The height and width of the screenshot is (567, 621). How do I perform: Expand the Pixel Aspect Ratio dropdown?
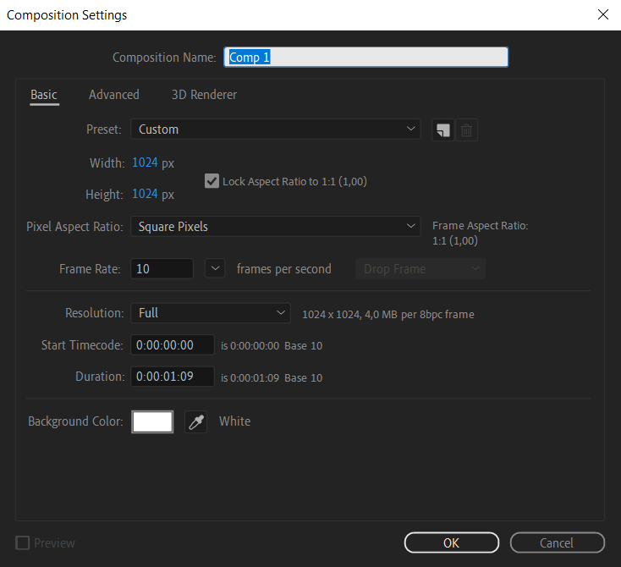tap(275, 227)
